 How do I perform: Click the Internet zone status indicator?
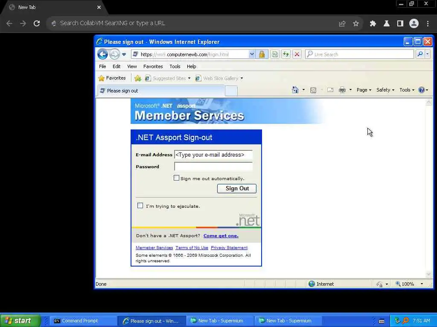(x=321, y=284)
